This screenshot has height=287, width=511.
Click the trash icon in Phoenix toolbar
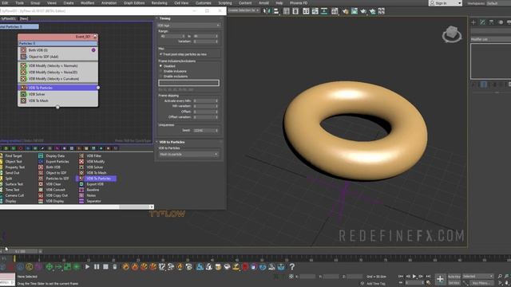point(115,267)
